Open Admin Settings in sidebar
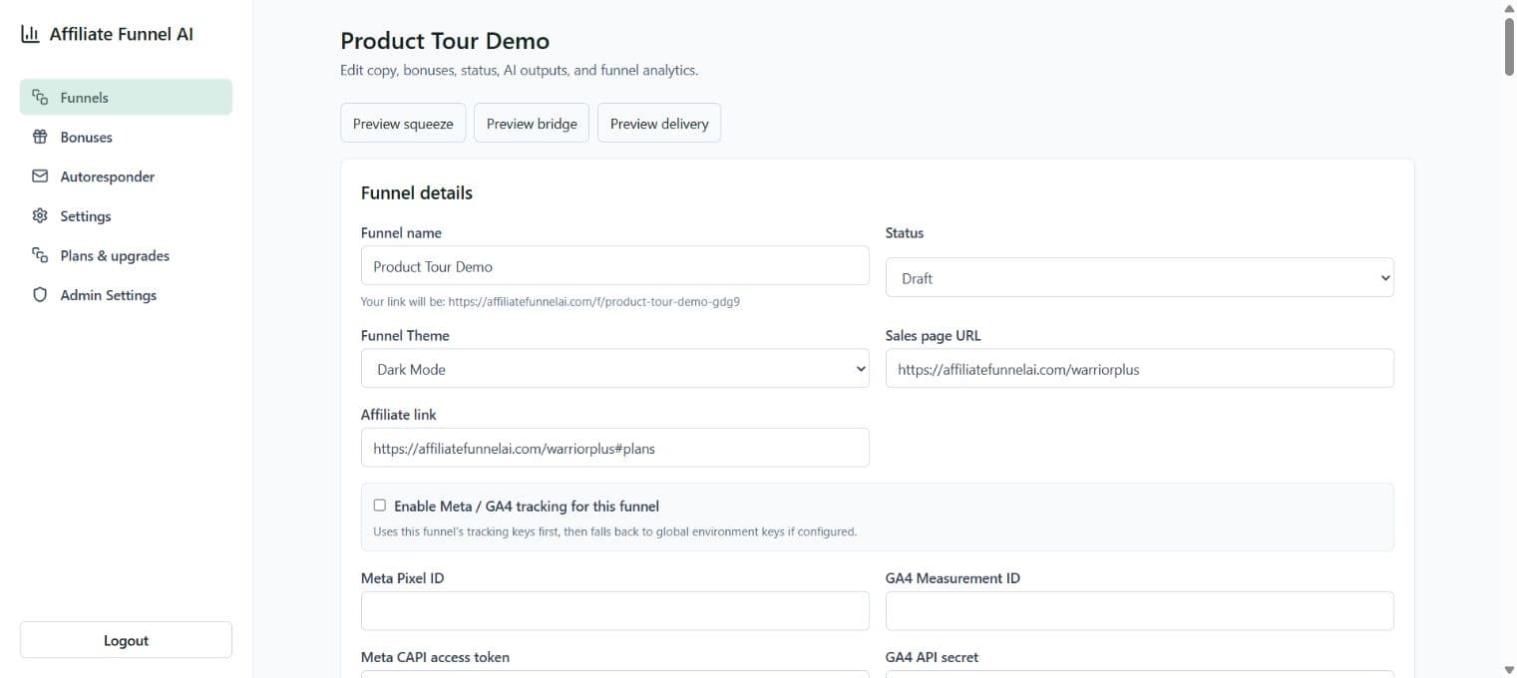 pos(126,295)
